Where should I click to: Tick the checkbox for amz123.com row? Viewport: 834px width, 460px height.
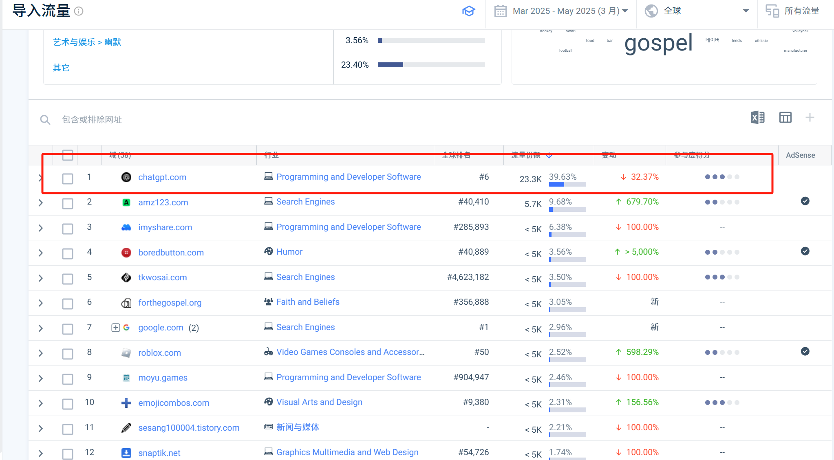(x=68, y=203)
